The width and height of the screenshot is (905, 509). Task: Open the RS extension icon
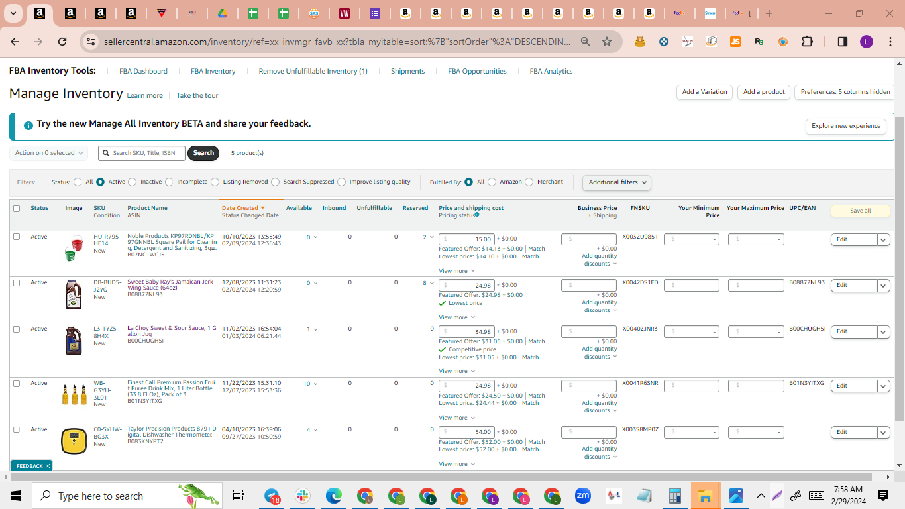point(759,42)
